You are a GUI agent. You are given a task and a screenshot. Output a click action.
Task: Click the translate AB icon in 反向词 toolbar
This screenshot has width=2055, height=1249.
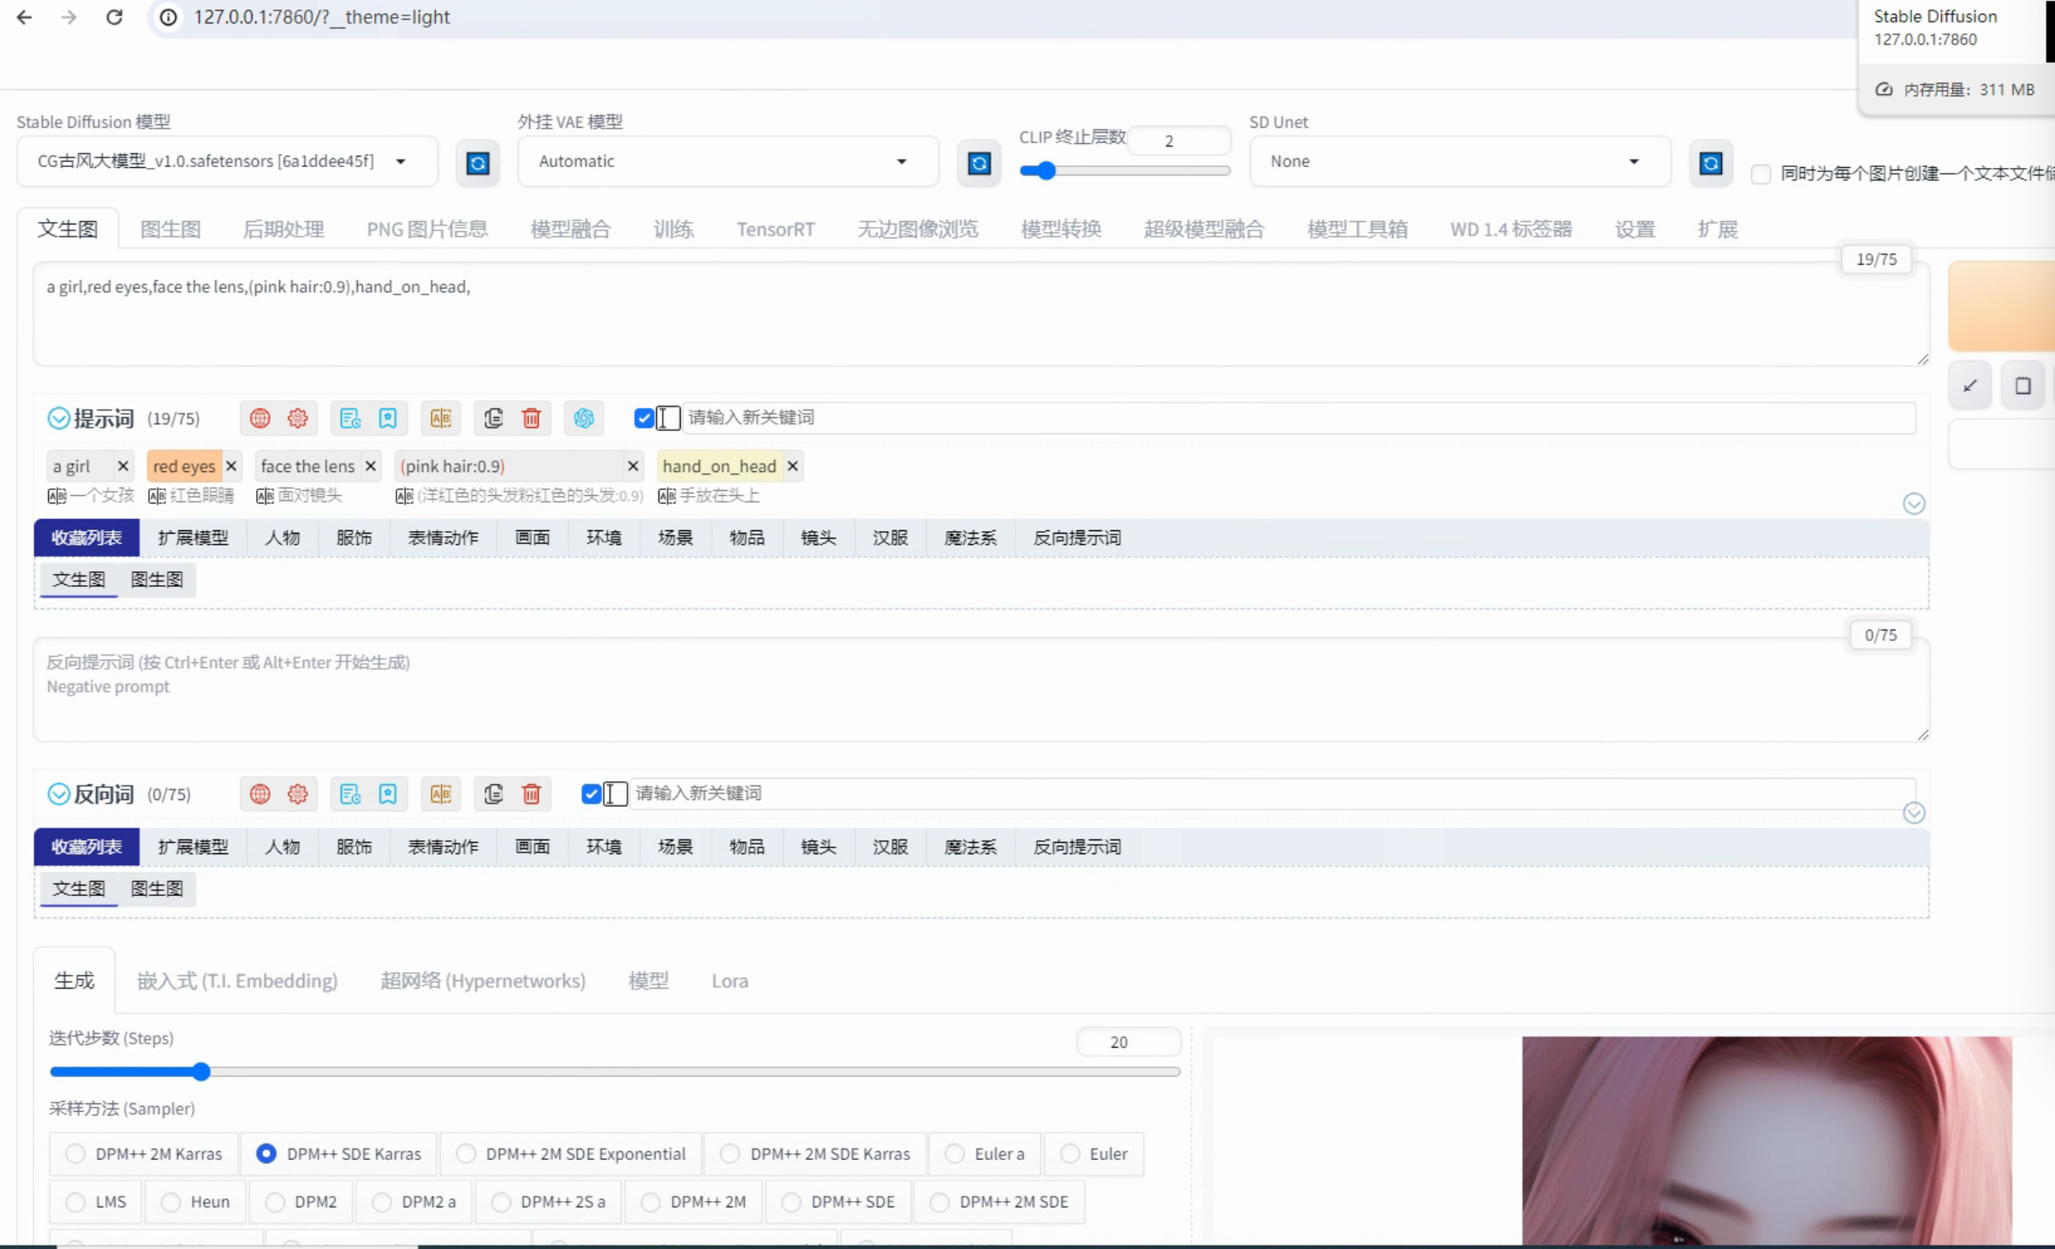click(x=440, y=794)
